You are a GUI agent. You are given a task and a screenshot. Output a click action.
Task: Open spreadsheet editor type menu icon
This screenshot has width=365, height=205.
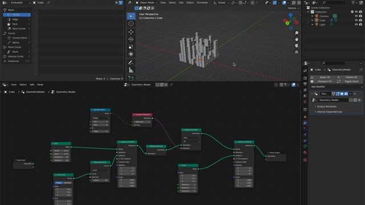(x=5, y=2)
